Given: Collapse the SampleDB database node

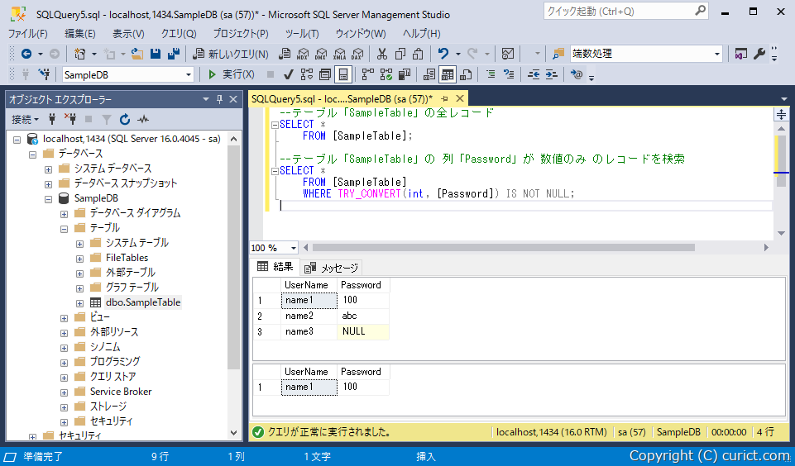Looking at the screenshot, I should 48,199.
